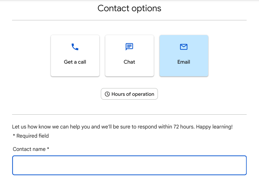Select the highlighted Email option card

click(184, 56)
